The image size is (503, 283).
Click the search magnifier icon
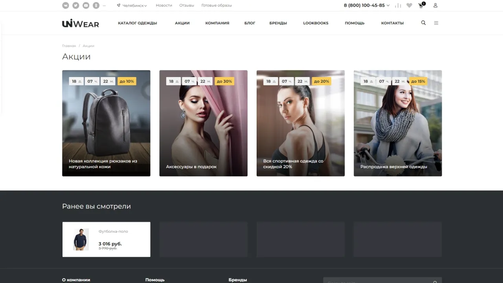[423, 23]
